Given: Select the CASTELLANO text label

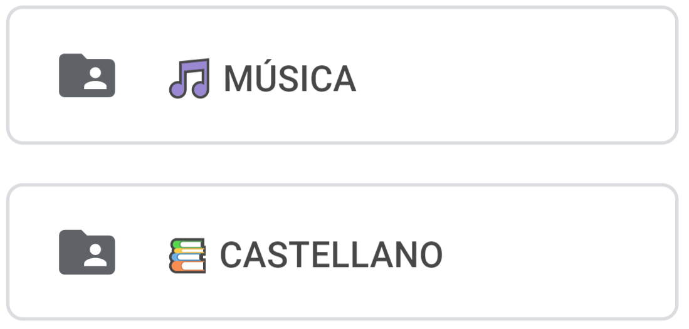Looking at the screenshot, I should (331, 256).
